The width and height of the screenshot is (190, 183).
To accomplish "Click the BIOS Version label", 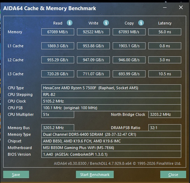I will click(x=19, y=154).
